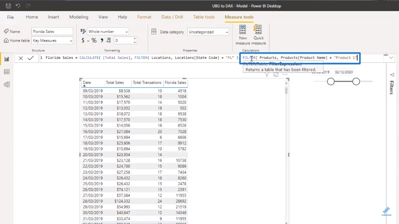
Task: Click the Quick measure icon
Action: tap(258, 29)
